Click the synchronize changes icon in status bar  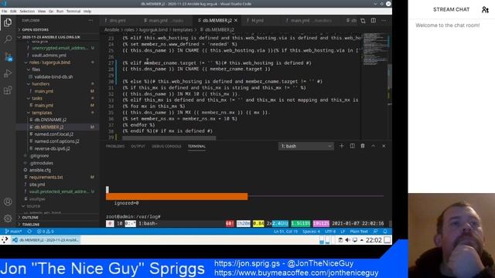click(29, 232)
